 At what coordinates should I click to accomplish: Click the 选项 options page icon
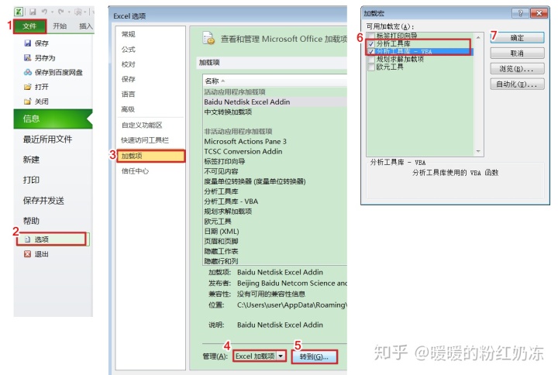27,239
